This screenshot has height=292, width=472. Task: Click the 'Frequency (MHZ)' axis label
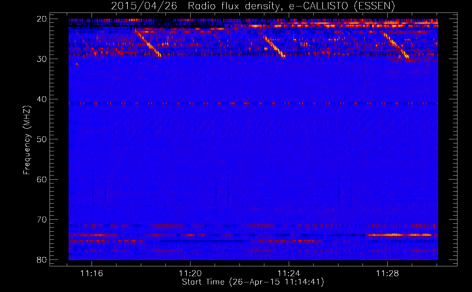pyautogui.click(x=27, y=140)
